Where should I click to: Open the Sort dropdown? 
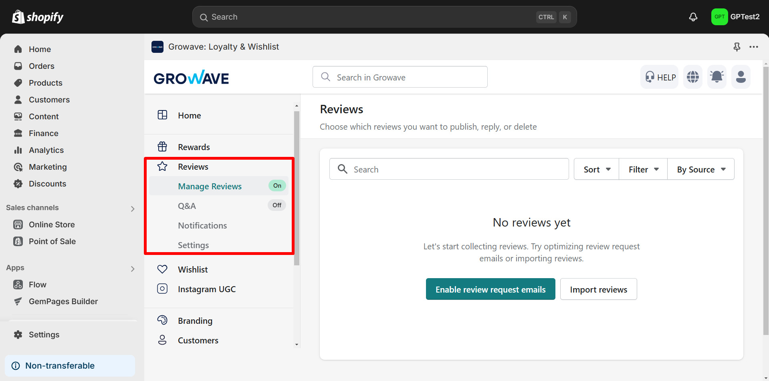click(x=596, y=169)
